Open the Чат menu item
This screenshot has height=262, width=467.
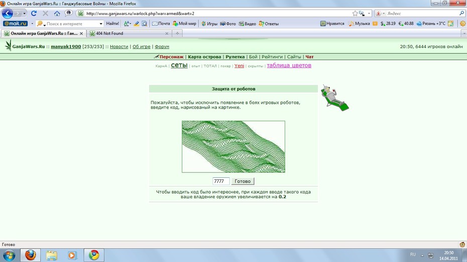click(309, 57)
